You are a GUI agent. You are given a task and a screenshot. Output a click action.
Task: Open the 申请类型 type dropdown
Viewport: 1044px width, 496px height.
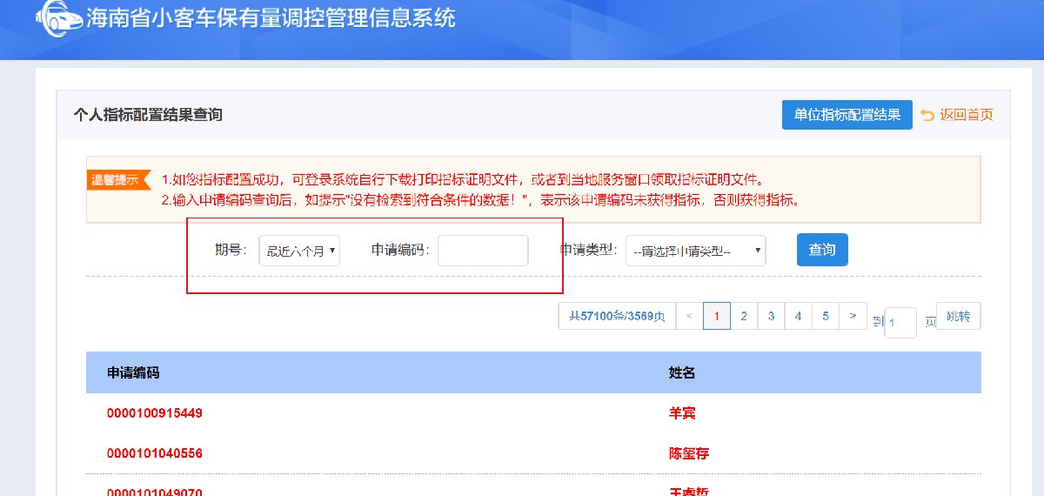[695, 251]
